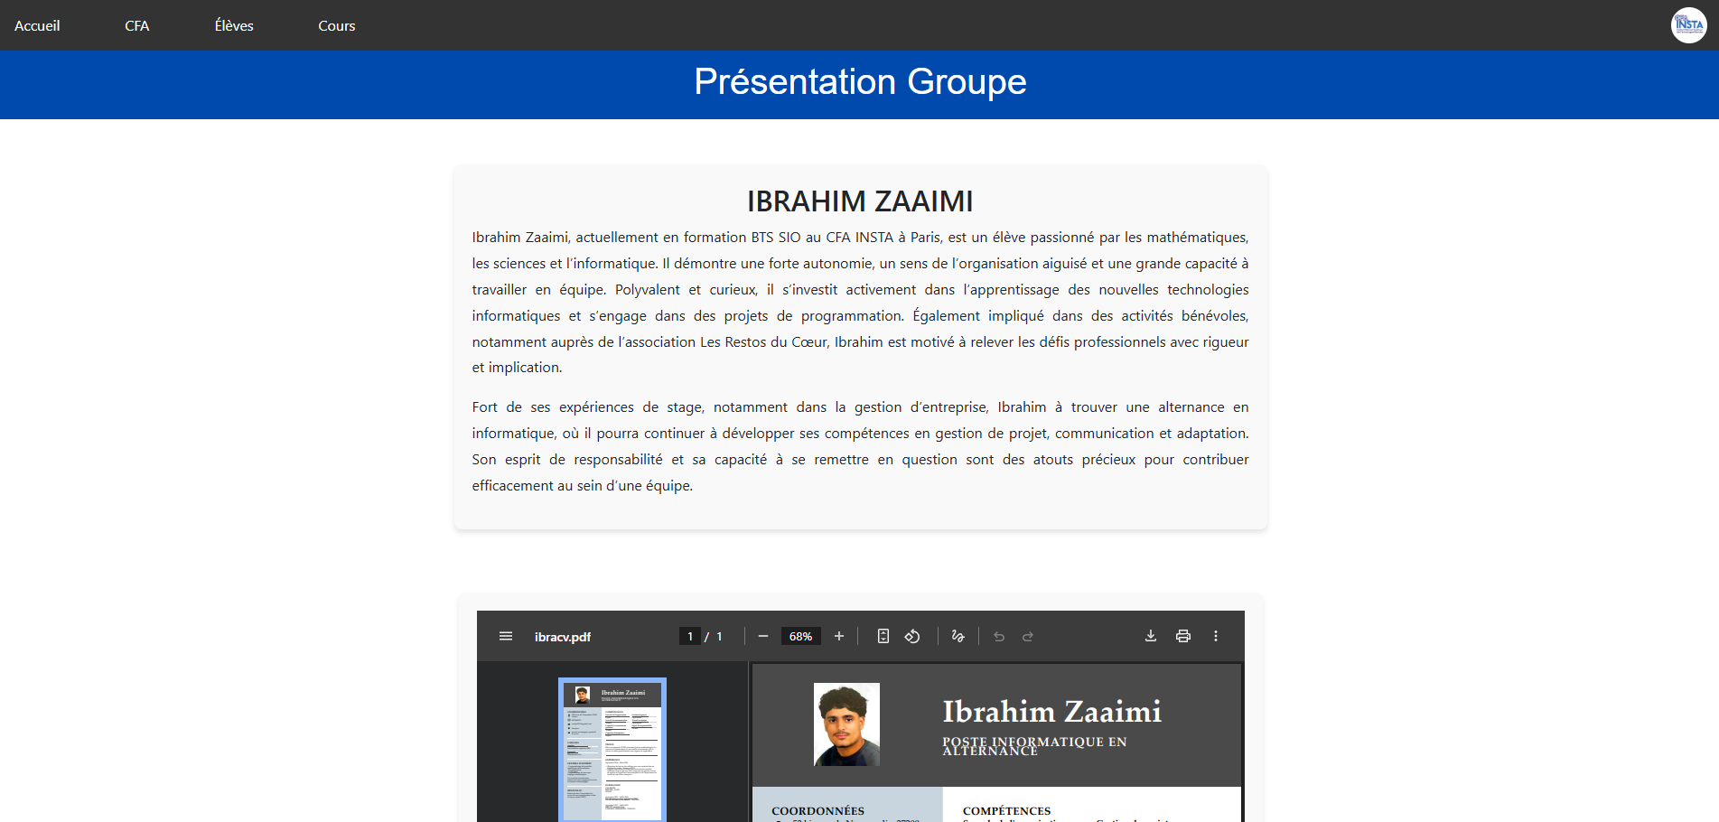Click the 68% zoom level display
1719x822 pixels.
click(800, 636)
